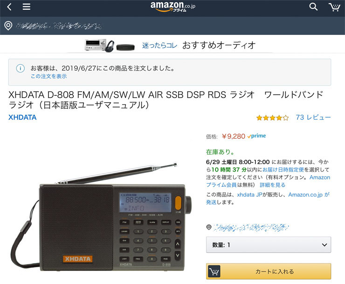This screenshot has width=345, height=284.
Task: Open the hamburger menu
Action: [x=27, y=7]
